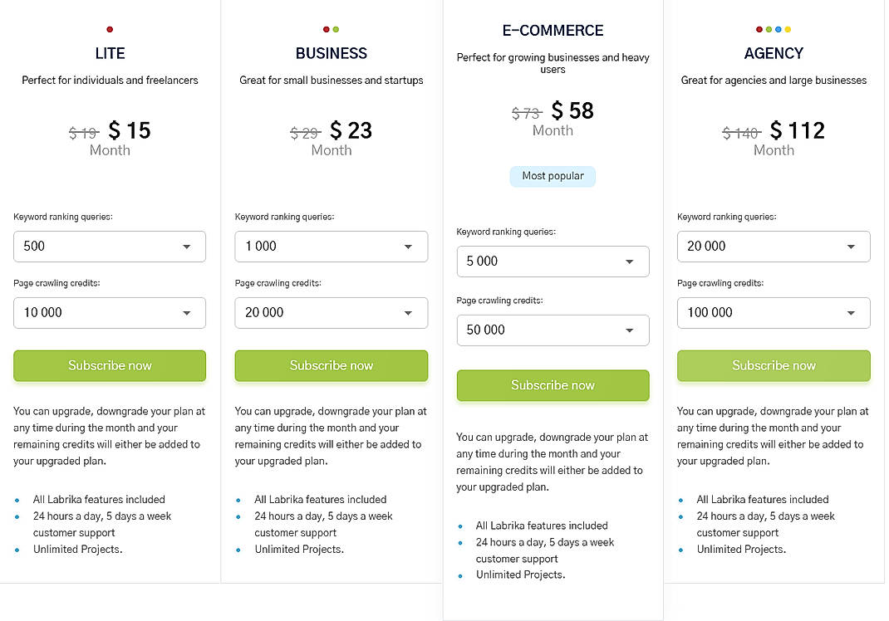Expand the Page crawling credits dropdown on Lite
The image size is (889, 621).
pyautogui.click(x=110, y=313)
